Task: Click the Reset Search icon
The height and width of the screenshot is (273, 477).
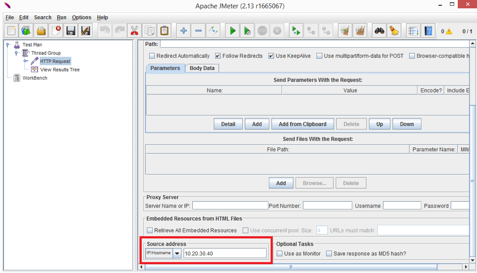Action: 394,31
